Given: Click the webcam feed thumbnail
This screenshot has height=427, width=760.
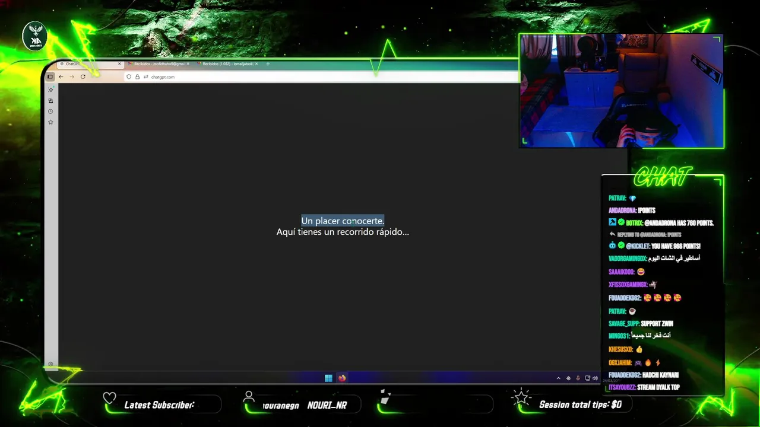Looking at the screenshot, I should 621,90.
